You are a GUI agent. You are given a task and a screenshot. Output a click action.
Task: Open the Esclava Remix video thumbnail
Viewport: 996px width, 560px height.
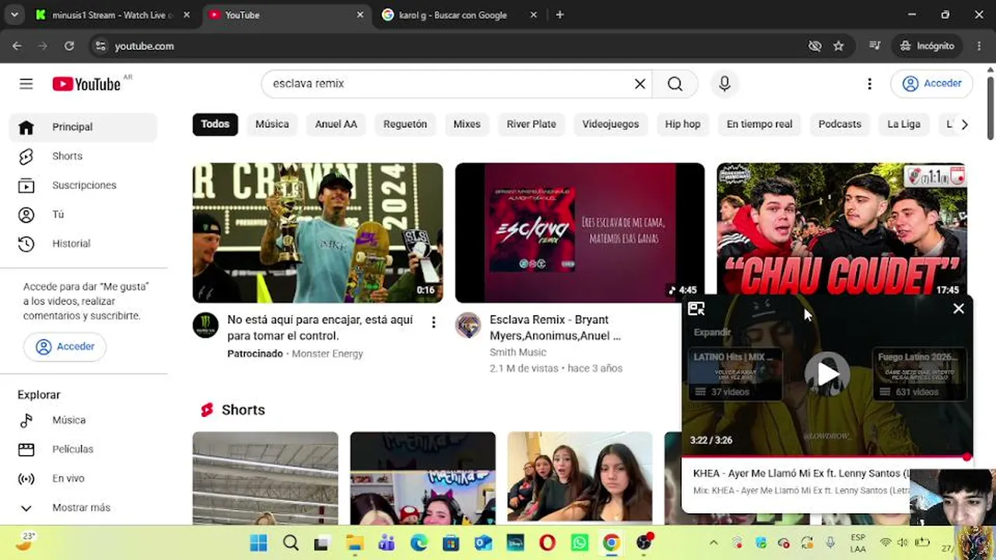[580, 233]
